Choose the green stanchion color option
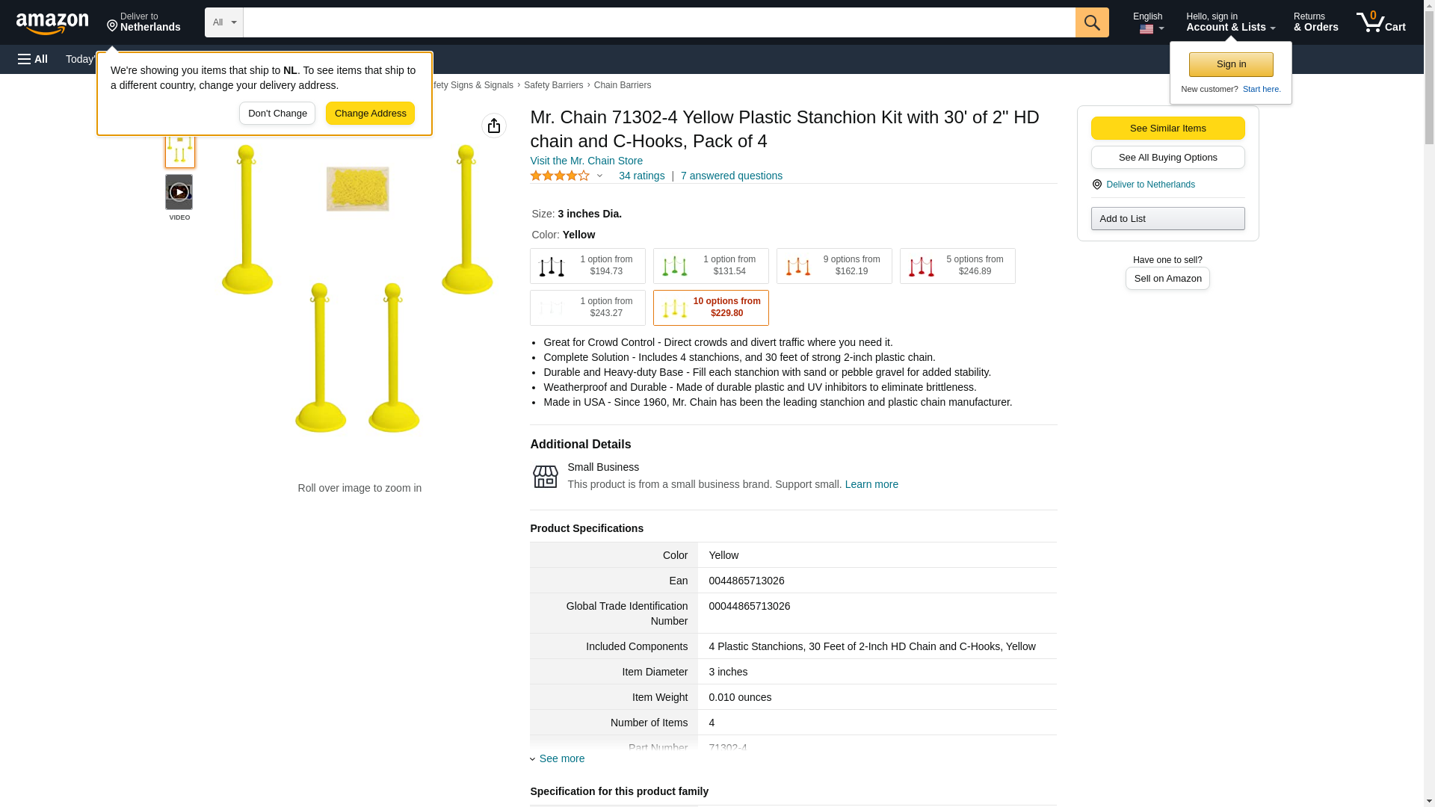1435x807 pixels. pyautogui.click(x=711, y=266)
